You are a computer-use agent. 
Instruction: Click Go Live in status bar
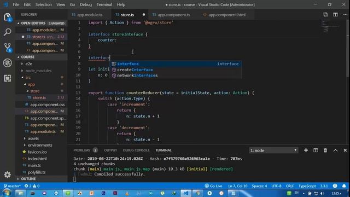(x=213, y=186)
